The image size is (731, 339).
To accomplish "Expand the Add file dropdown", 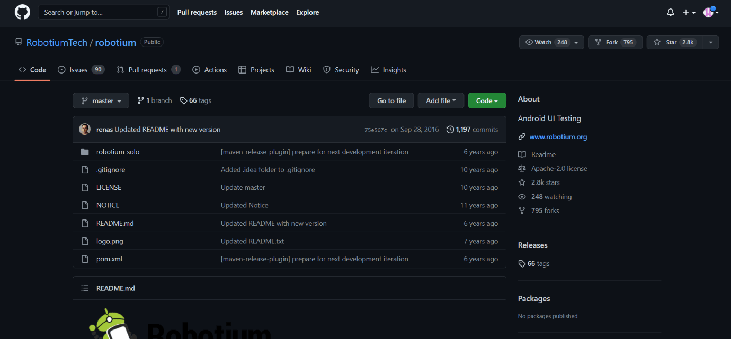I will click(441, 100).
